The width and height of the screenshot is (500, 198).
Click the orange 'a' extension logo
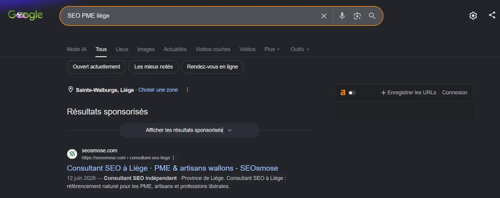pyautogui.click(x=343, y=93)
